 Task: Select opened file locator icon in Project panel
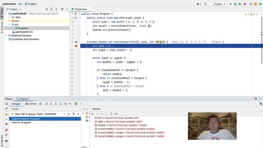point(47,9)
